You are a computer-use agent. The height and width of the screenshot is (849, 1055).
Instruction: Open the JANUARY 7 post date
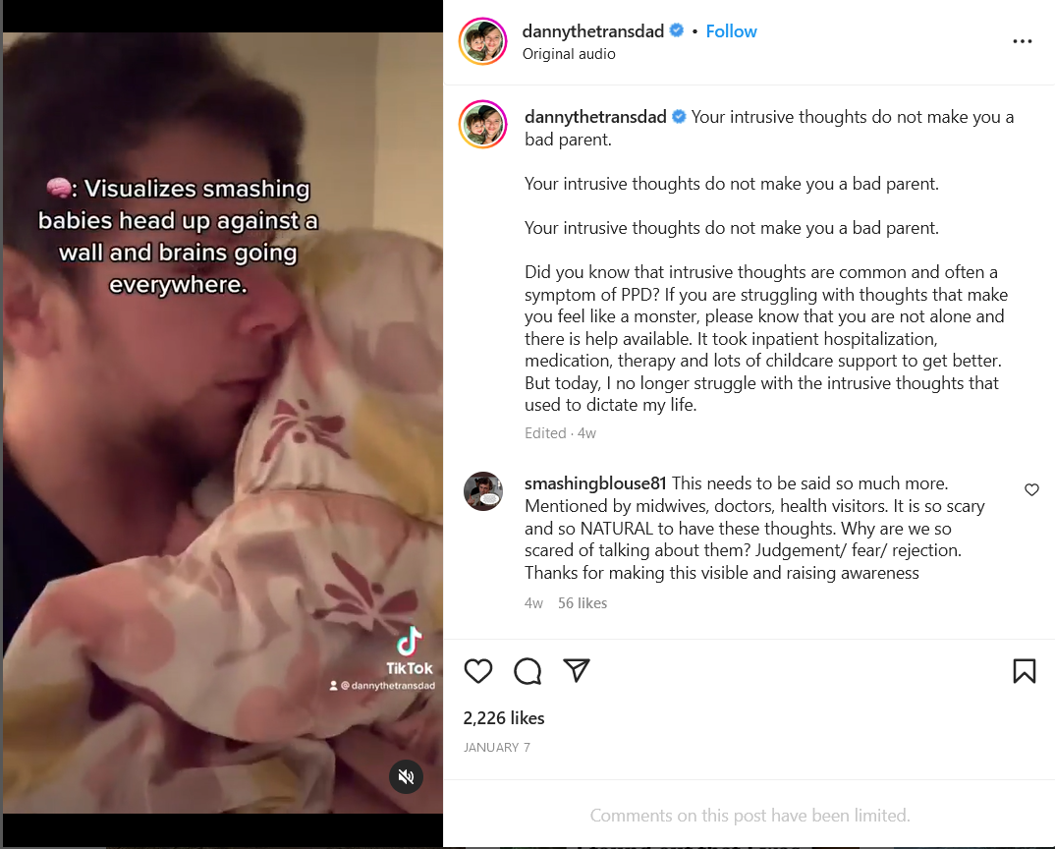pos(496,748)
